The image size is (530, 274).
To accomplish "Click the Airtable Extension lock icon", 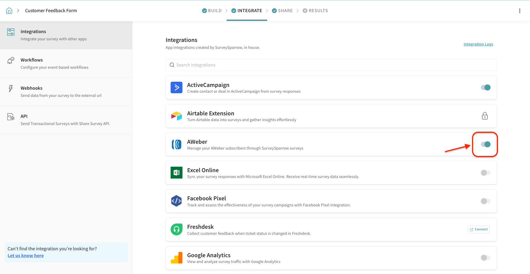I will tap(485, 116).
